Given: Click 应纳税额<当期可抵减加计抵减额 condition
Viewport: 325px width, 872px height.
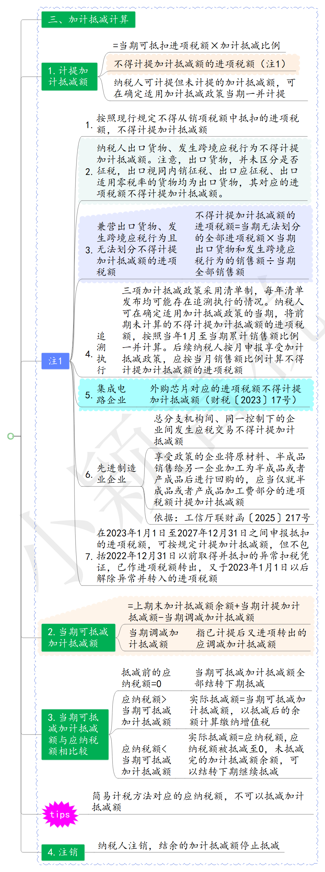Looking at the screenshot, I should point(146,760).
